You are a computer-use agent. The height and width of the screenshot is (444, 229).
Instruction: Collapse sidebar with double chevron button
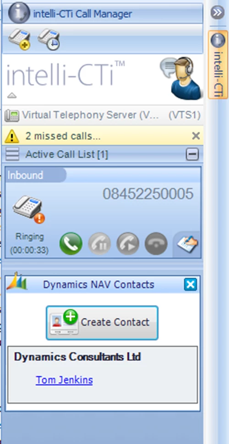click(x=218, y=13)
